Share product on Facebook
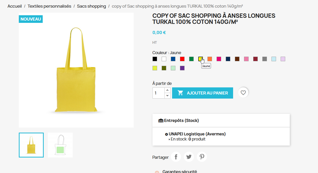318x173 pixels. 176,157
